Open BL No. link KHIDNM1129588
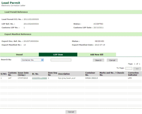The width and height of the screenshot is (142, 114). pos(39,78)
